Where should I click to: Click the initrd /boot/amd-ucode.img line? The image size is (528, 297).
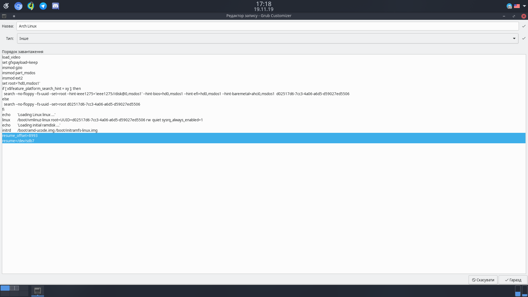pyautogui.click(x=50, y=130)
